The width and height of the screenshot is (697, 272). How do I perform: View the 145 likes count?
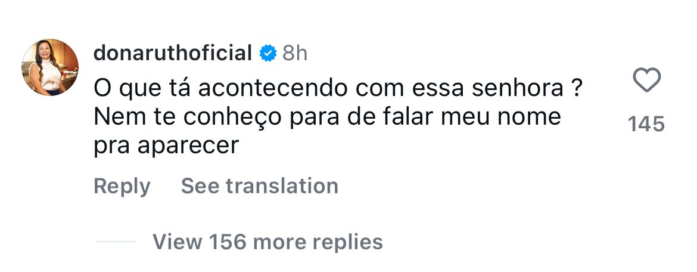point(646,124)
